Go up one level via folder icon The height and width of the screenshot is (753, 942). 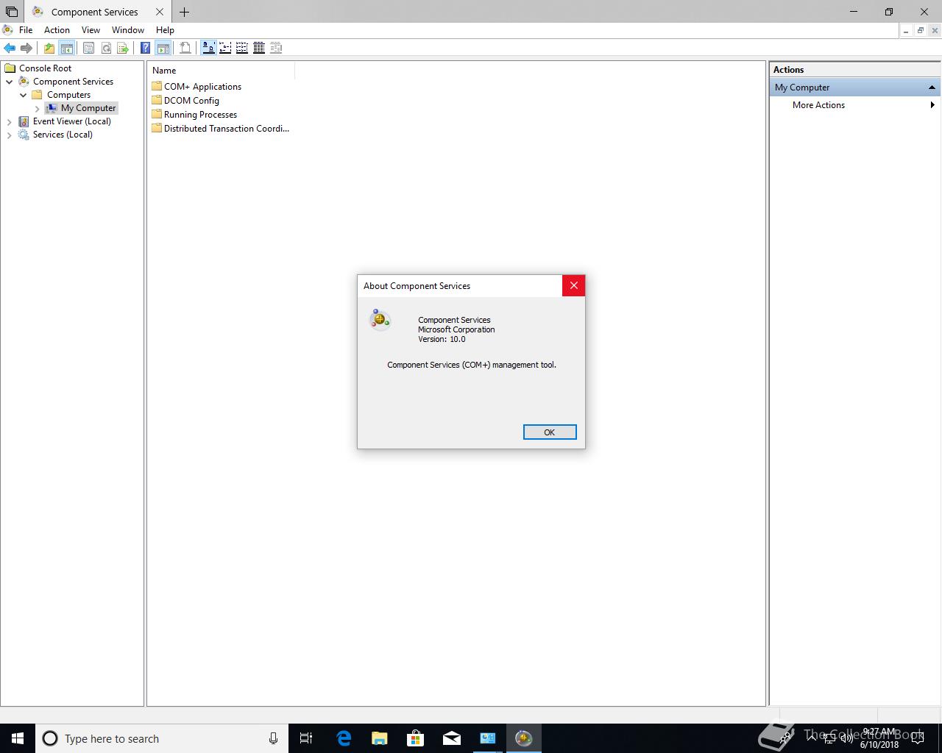(x=49, y=48)
